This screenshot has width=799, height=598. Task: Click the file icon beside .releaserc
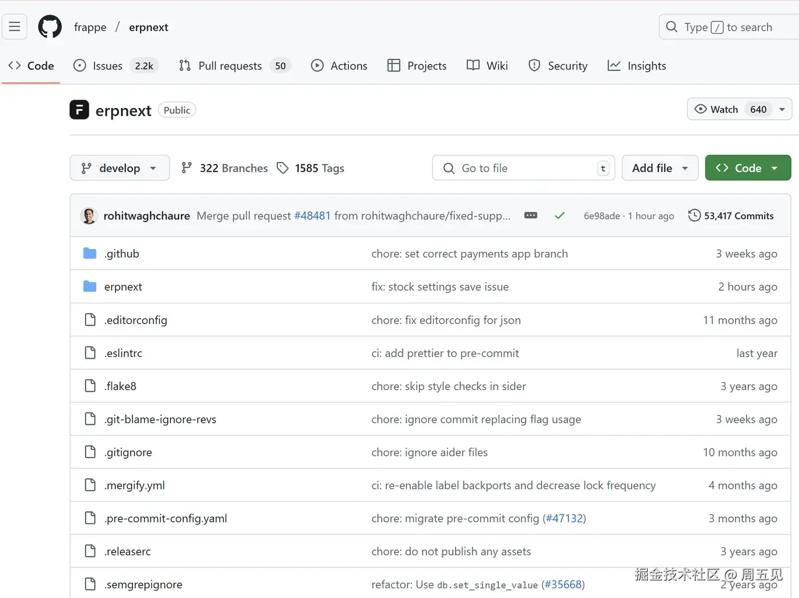point(90,552)
